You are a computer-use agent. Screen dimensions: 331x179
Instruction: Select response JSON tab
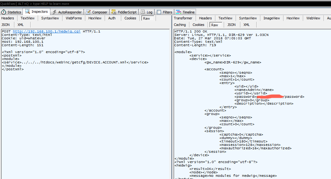pos(231,25)
